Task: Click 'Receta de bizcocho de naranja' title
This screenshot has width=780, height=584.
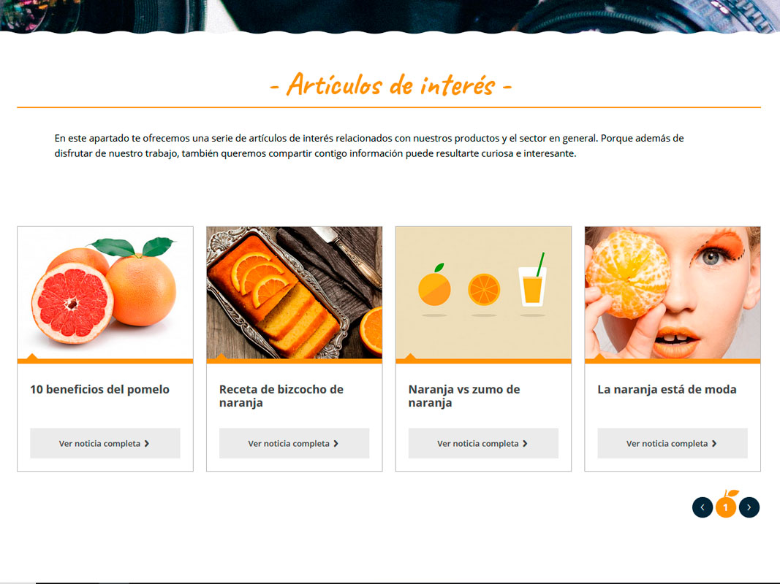Action: (x=281, y=396)
